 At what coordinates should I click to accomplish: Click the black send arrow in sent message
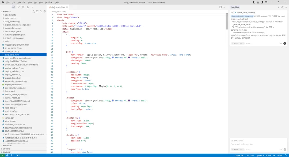[284, 43]
